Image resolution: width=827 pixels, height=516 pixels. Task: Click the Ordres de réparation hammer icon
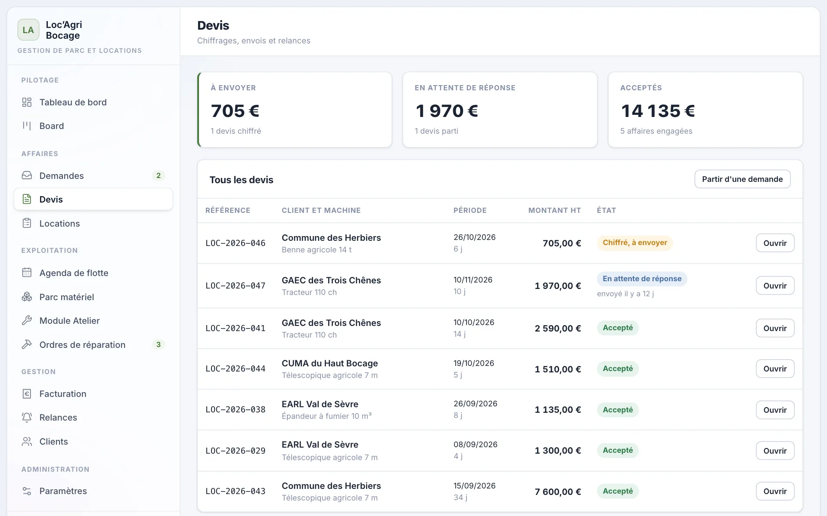click(27, 344)
